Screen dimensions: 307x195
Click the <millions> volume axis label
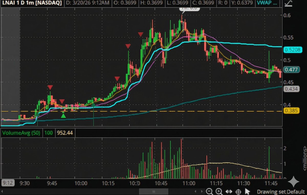coord(305,158)
